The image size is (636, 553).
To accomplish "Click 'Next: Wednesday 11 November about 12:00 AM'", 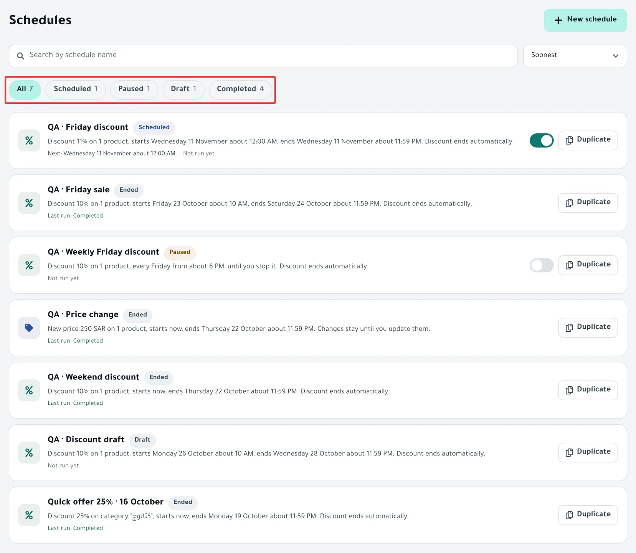I will pos(111,154).
